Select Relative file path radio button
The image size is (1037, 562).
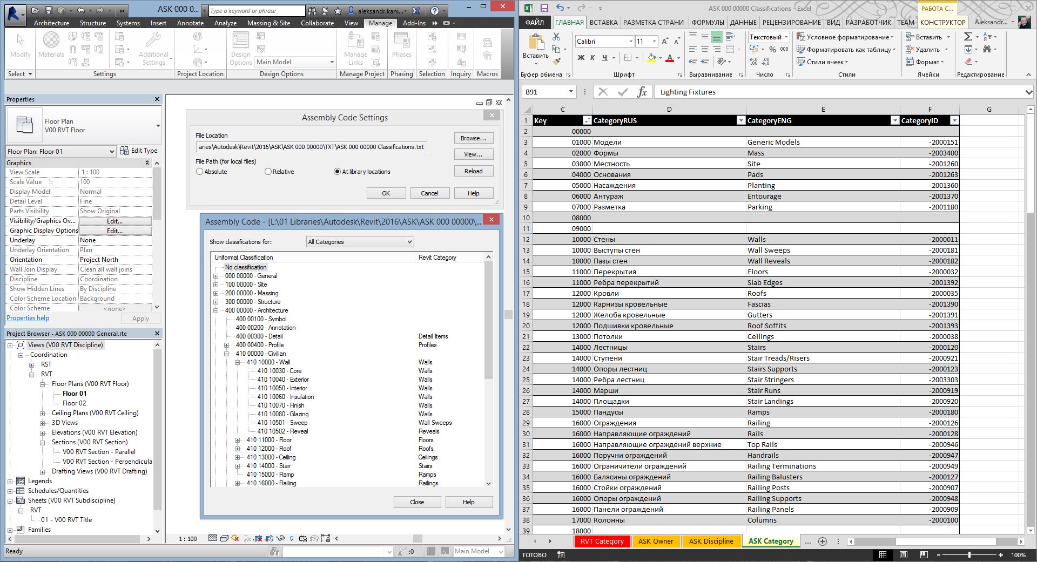coord(268,172)
